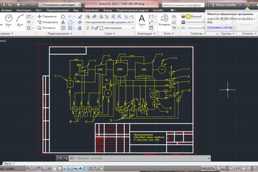The image size is (258, 172).
Task: Click the Move (Перенести) tool
Action: [47, 16]
